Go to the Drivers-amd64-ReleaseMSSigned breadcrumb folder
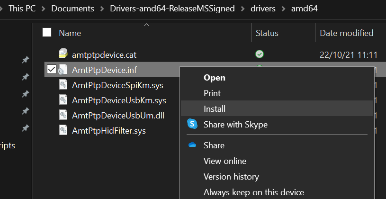The image size is (386, 199). [x=172, y=9]
